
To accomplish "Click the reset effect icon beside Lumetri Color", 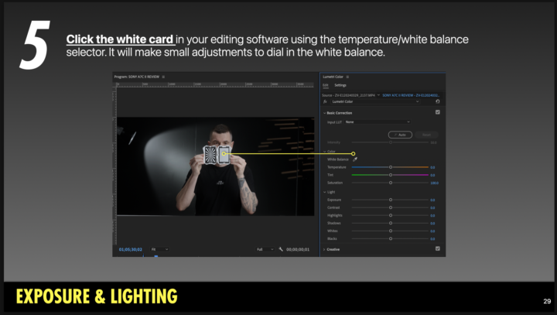I will (438, 101).
